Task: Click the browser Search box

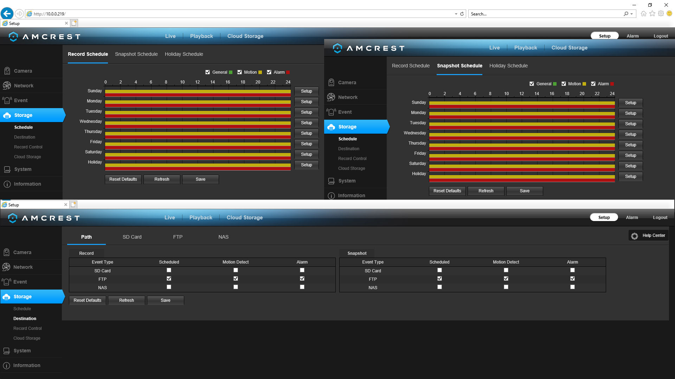Action: click(x=546, y=14)
